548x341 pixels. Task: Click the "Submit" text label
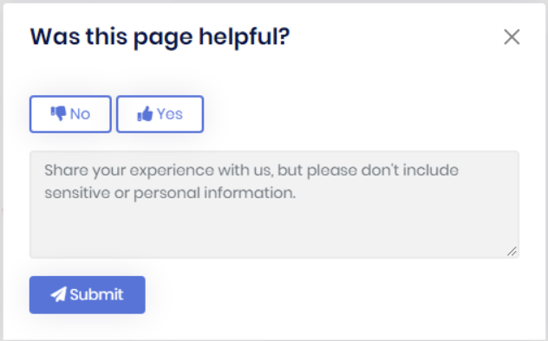[96, 295]
